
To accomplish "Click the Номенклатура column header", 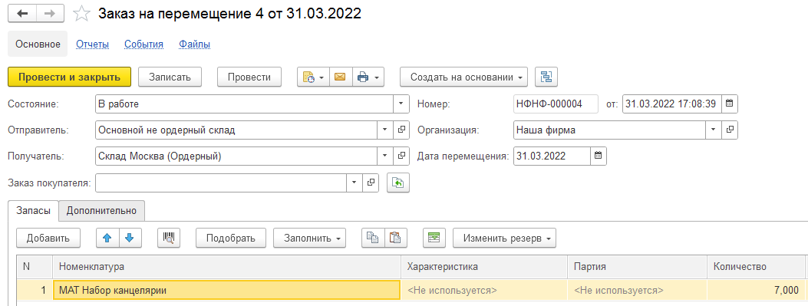I will (226, 267).
